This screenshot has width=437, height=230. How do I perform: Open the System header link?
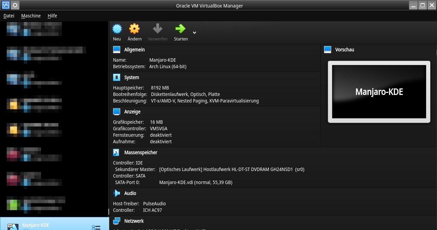click(132, 77)
